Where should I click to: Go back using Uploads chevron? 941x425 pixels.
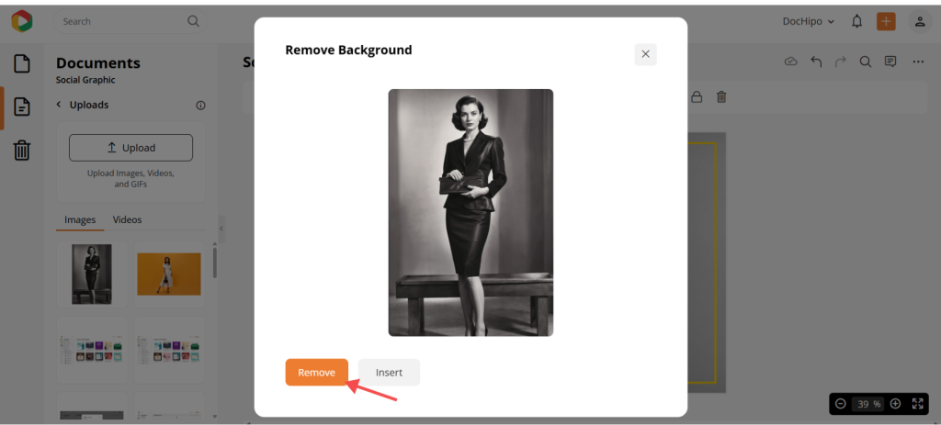pyautogui.click(x=60, y=105)
